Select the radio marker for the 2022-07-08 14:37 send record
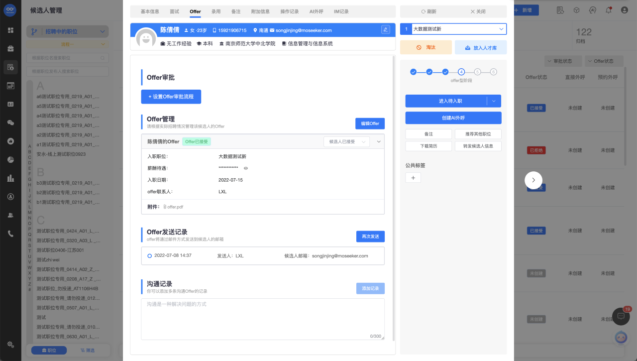This screenshot has height=361, width=637. [149, 256]
